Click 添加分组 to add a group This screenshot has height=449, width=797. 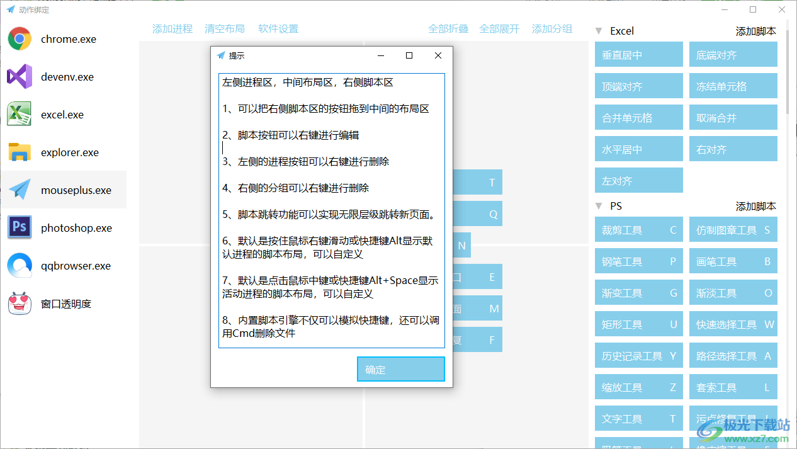coord(552,29)
